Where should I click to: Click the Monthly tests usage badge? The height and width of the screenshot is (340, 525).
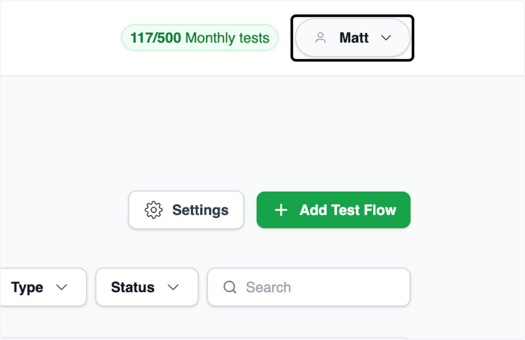199,38
